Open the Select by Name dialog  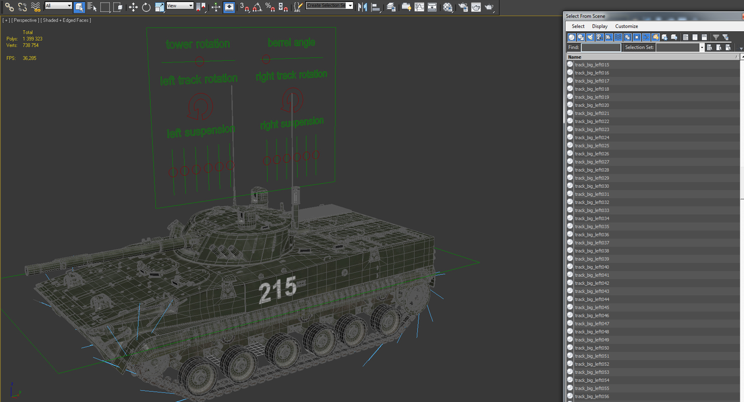(x=91, y=7)
